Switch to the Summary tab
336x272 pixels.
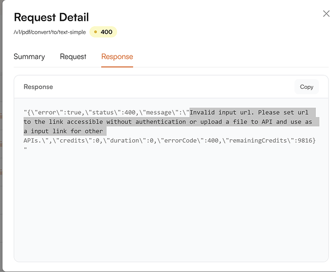click(x=29, y=57)
